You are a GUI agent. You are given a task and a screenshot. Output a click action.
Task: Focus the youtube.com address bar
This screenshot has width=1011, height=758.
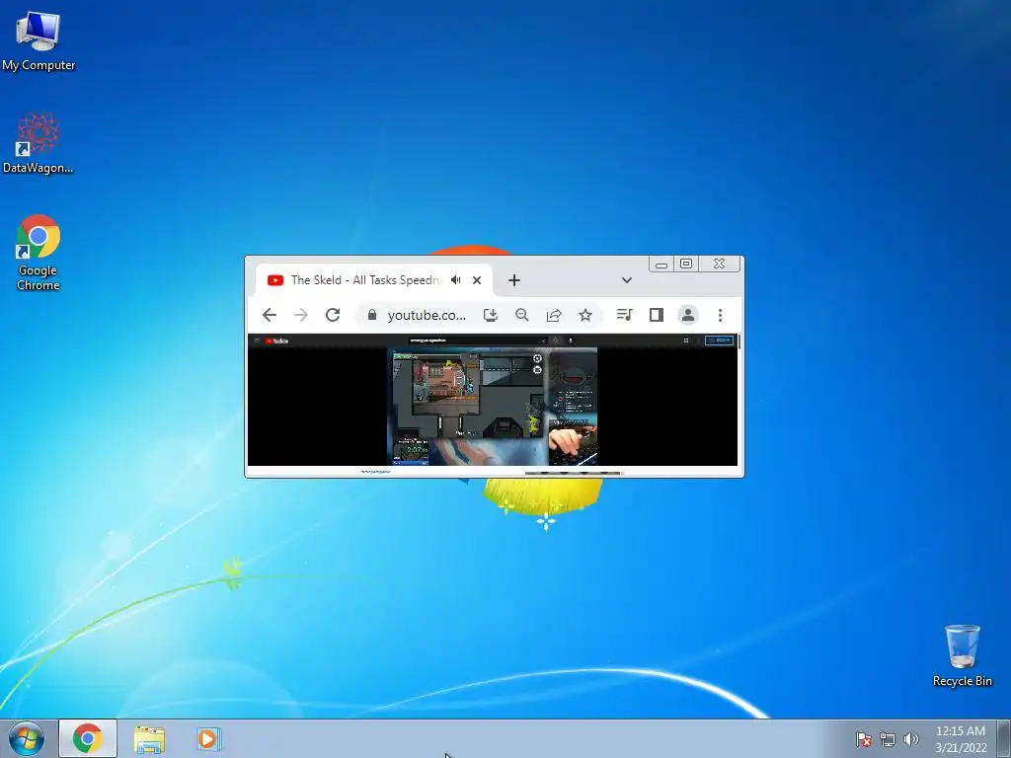click(427, 315)
